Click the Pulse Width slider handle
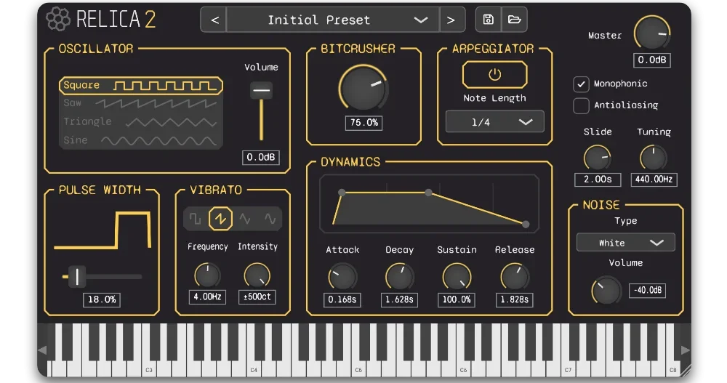The image size is (727, 383). (76, 276)
